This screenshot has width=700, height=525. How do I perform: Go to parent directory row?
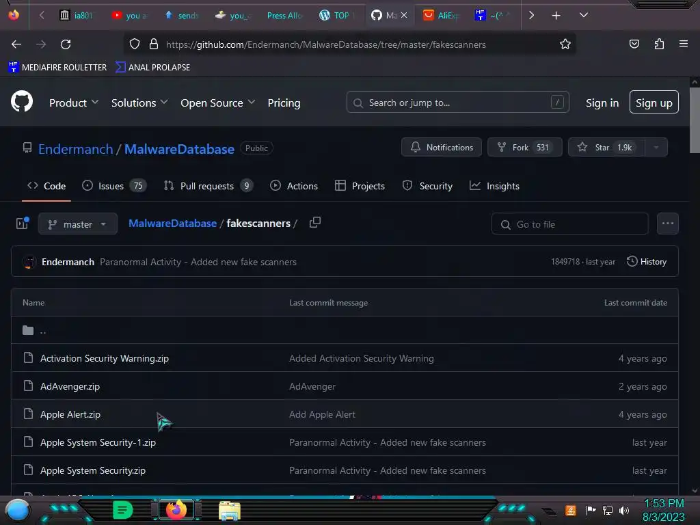tap(345, 330)
